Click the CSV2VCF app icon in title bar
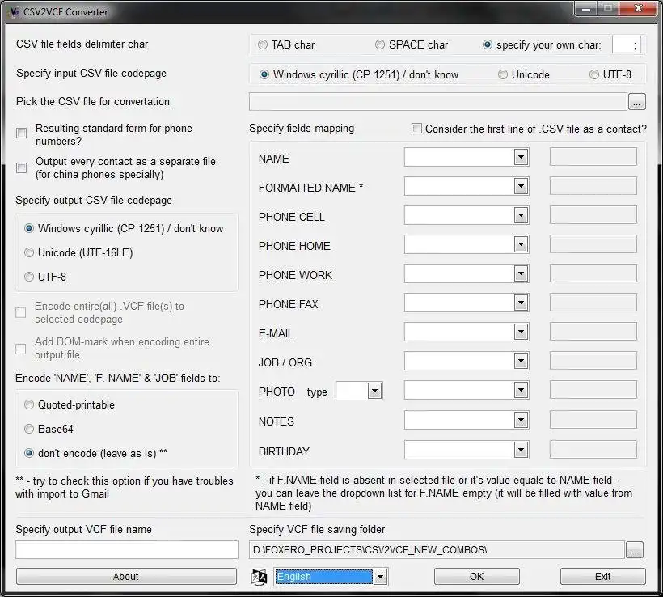The width and height of the screenshot is (663, 597). pyautogui.click(x=14, y=11)
